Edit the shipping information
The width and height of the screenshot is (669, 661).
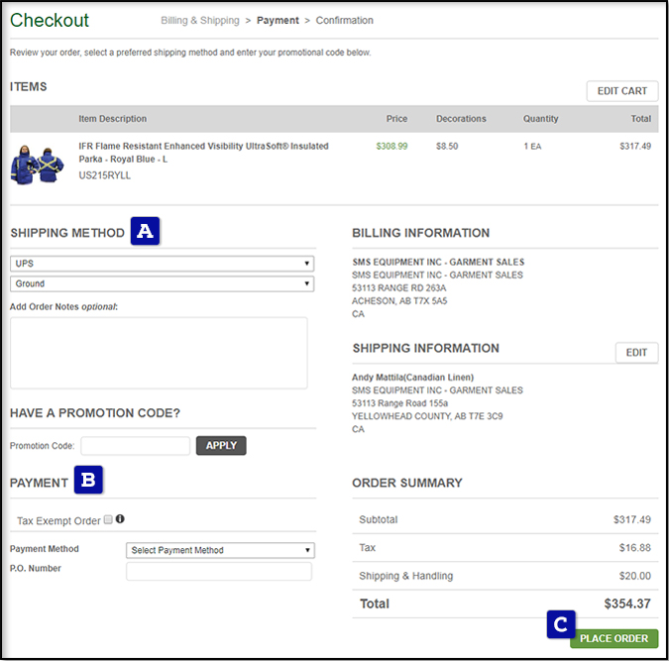[636, 353]
